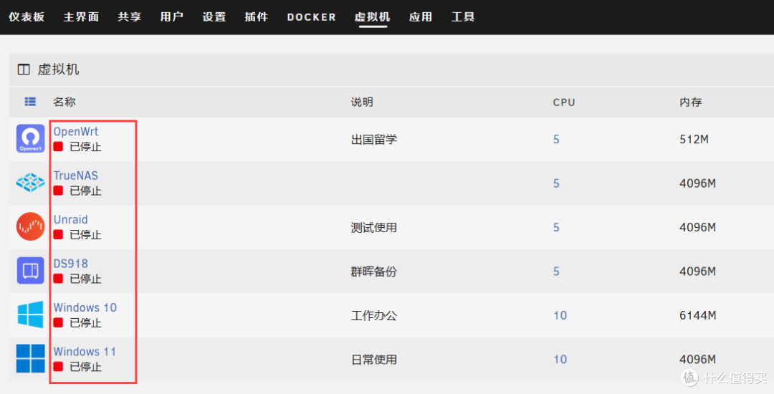The image size is (774, 394).
Task: Click the Windows 11 VM icon
Action: coord(31,358)
